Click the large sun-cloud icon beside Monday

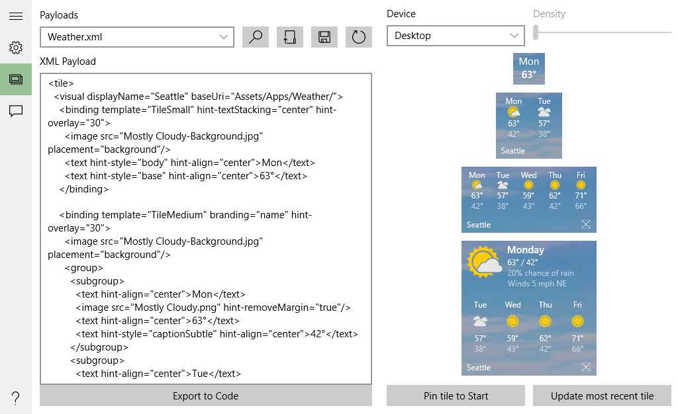click(x=484, y=262)
